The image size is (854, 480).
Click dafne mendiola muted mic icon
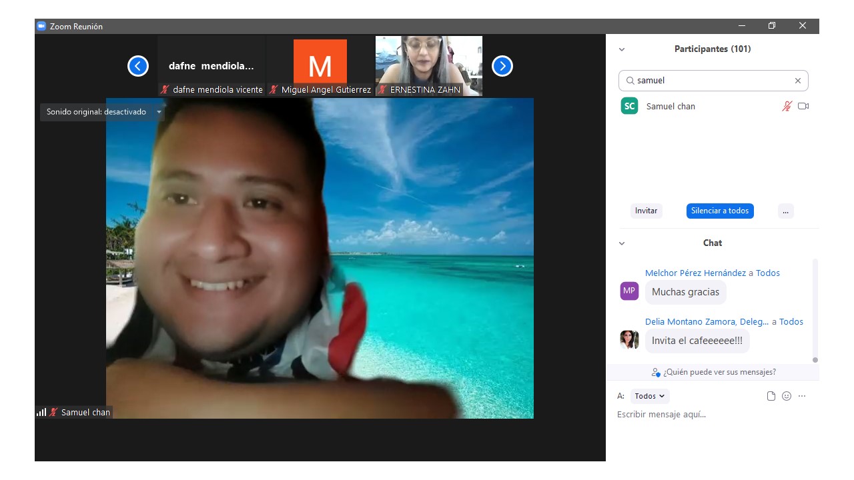click(x=165, y=89)
